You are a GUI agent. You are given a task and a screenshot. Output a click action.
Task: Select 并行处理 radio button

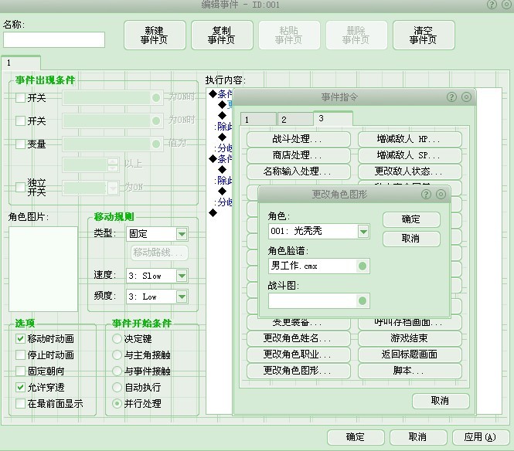[117, 404]
